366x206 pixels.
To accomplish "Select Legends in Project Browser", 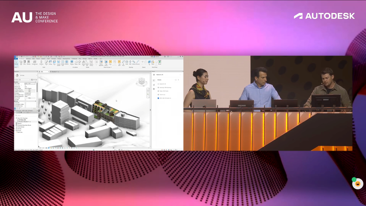I will click(x=19, y=123).
